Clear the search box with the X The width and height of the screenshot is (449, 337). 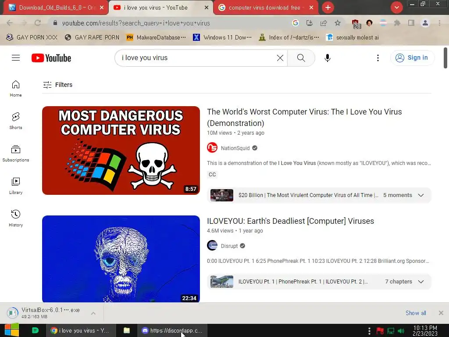click(x=280, y=58)
